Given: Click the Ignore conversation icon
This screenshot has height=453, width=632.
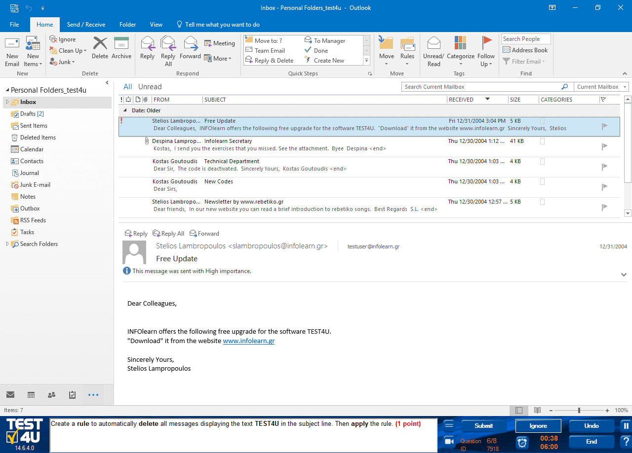Looking at the screenshot, I should (x=54, y=39).
